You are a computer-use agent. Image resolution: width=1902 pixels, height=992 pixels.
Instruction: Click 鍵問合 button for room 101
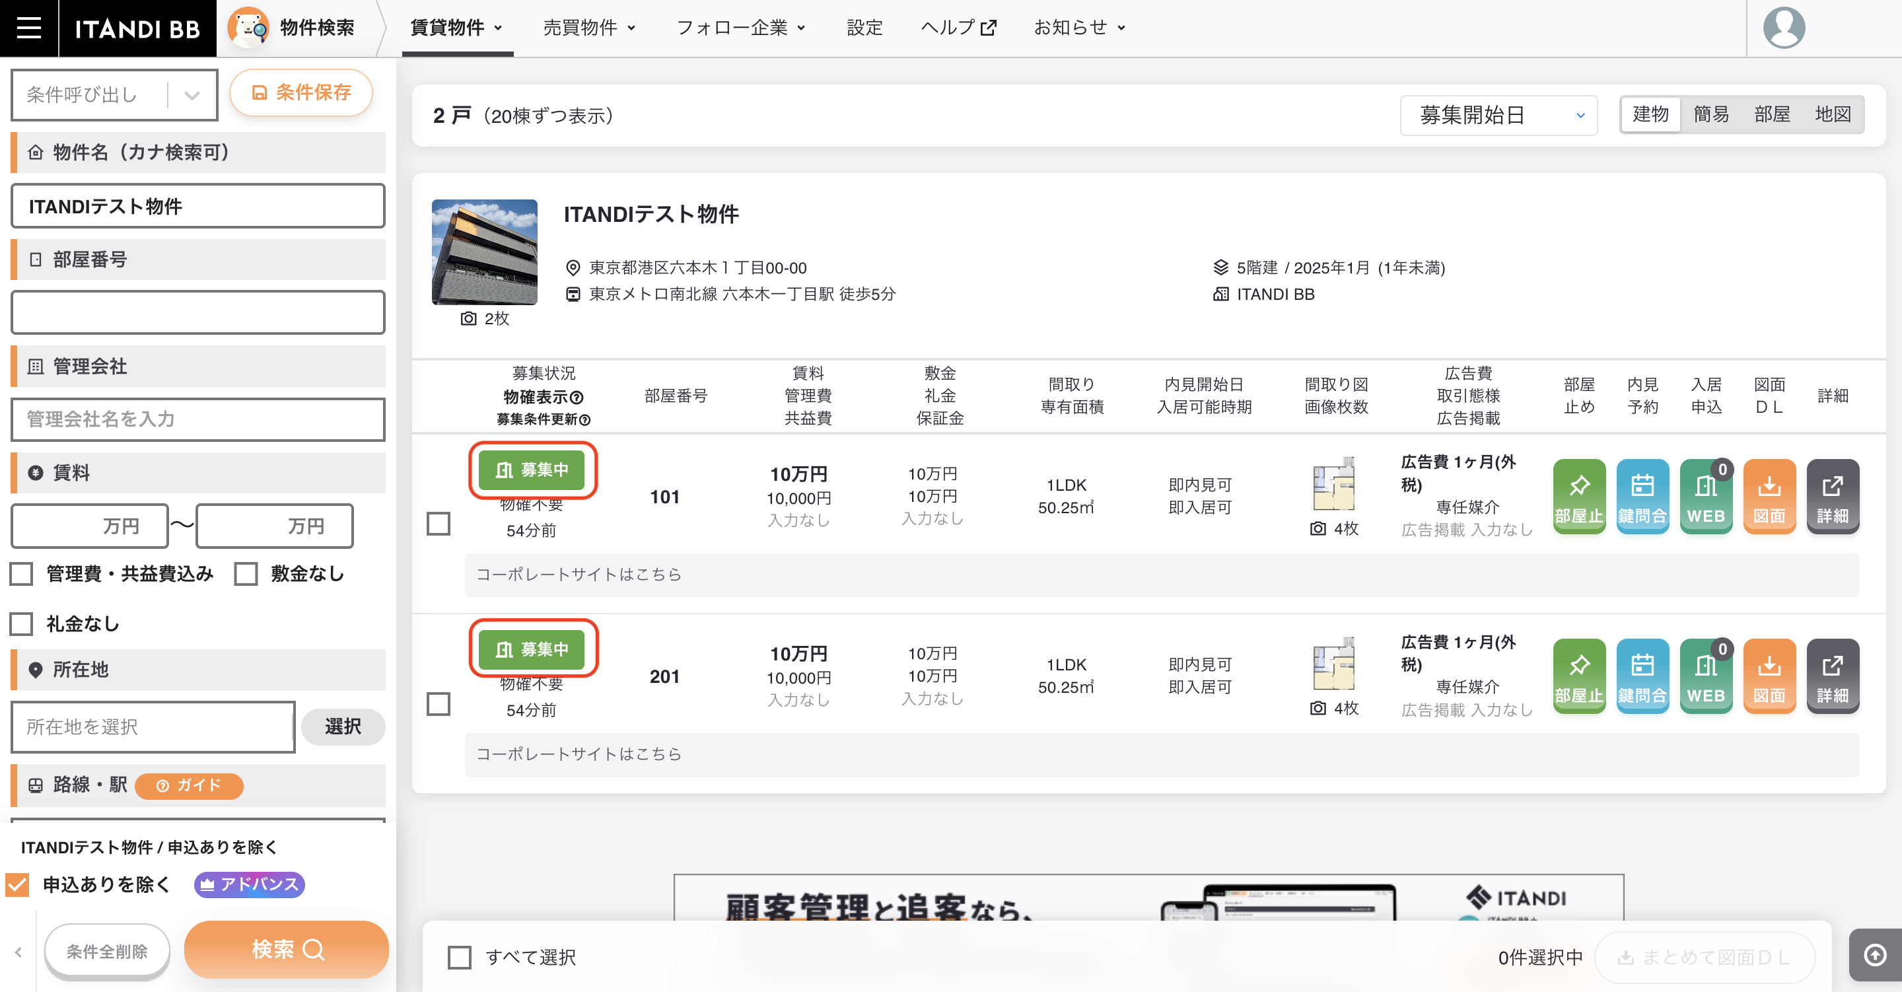1642,495
